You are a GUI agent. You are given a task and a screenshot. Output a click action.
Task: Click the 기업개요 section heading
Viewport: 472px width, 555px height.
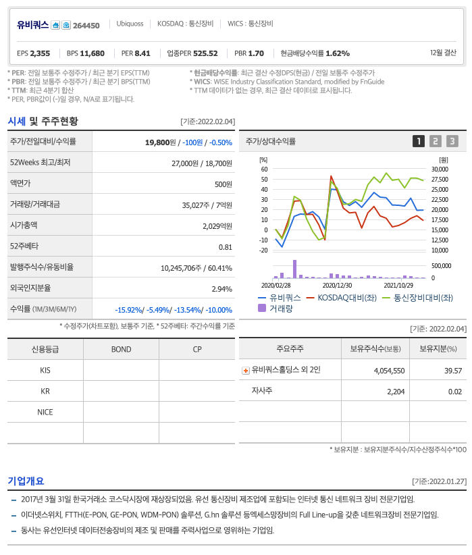pyautogui.click(x=26, y=481)
